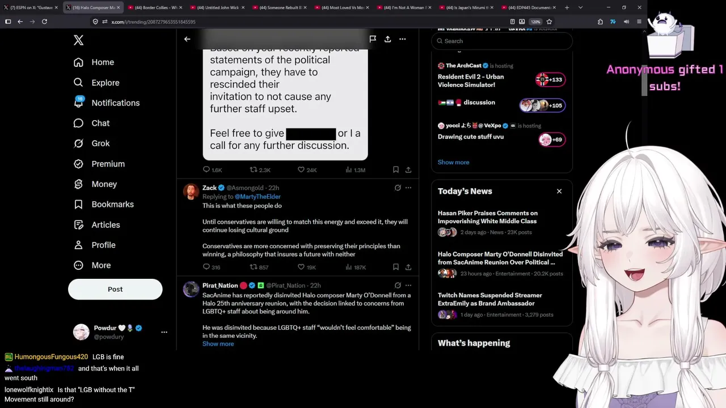Mute tab audio with the speaker icon
Screen dimensions: 726x408
click(x=626, y=22)
